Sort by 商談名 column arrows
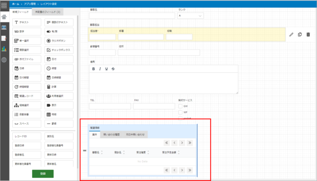The width and height of the screenshot is (317, 181). click(x=124, y=152)
